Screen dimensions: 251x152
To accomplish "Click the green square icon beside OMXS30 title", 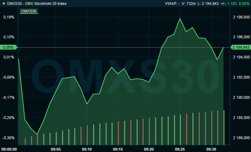I will (x=4, y=3).
